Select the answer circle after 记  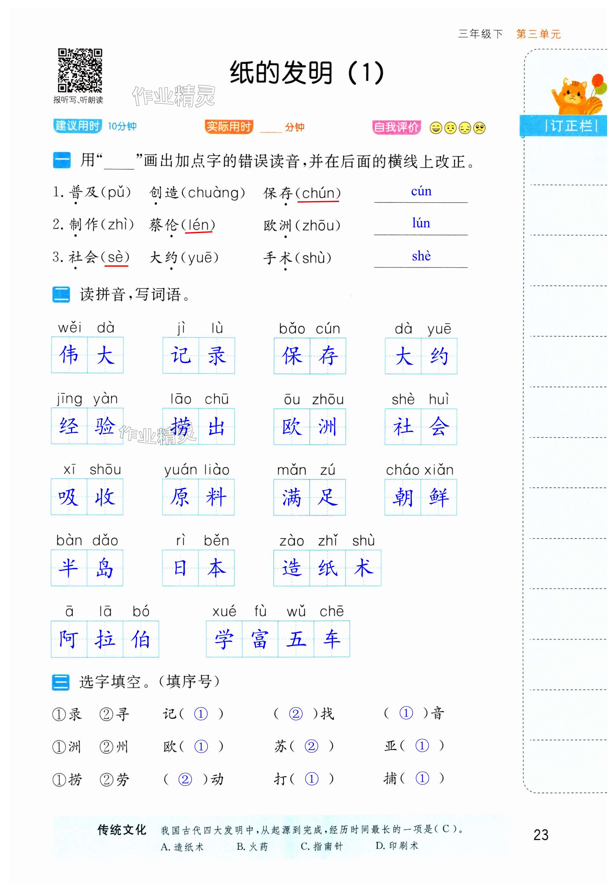click(201, 714)
